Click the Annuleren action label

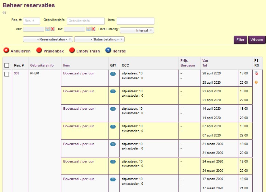21,51
